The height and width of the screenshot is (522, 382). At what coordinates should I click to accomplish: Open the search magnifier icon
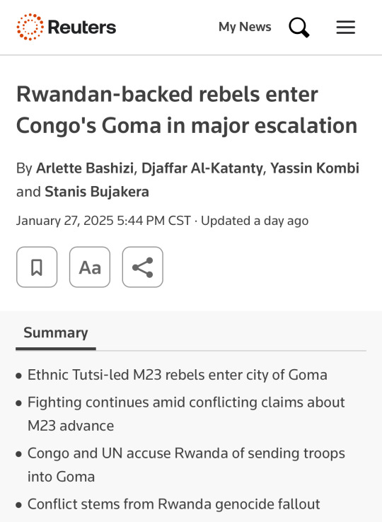point(299,28)
